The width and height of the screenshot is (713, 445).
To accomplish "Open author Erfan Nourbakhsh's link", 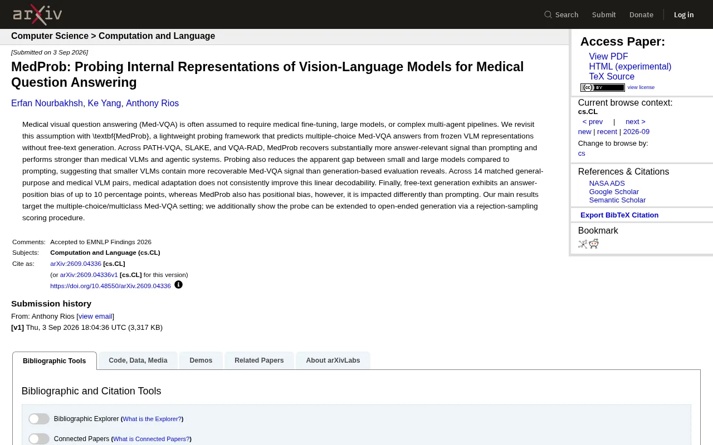I will (47, 103).
